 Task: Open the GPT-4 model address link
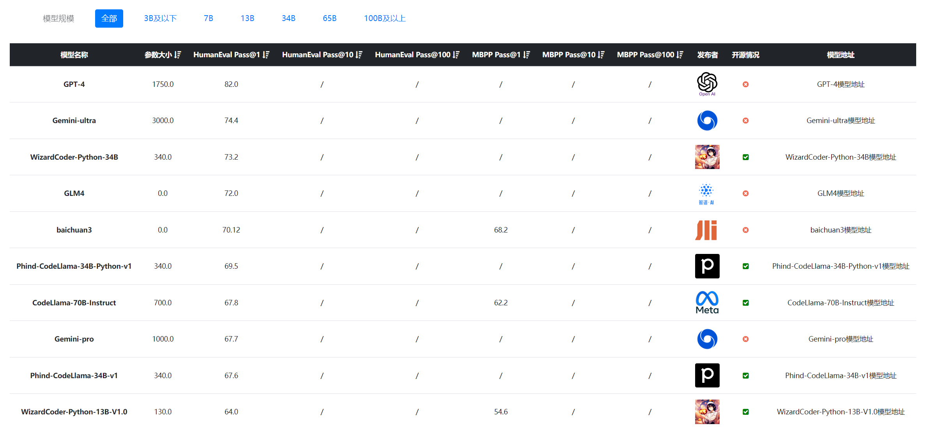pyautogui.click(x=841, y=84)
